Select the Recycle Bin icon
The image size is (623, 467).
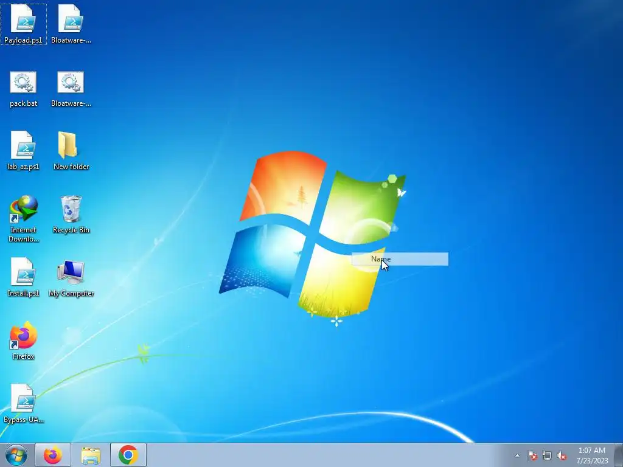tap(71, 215)
